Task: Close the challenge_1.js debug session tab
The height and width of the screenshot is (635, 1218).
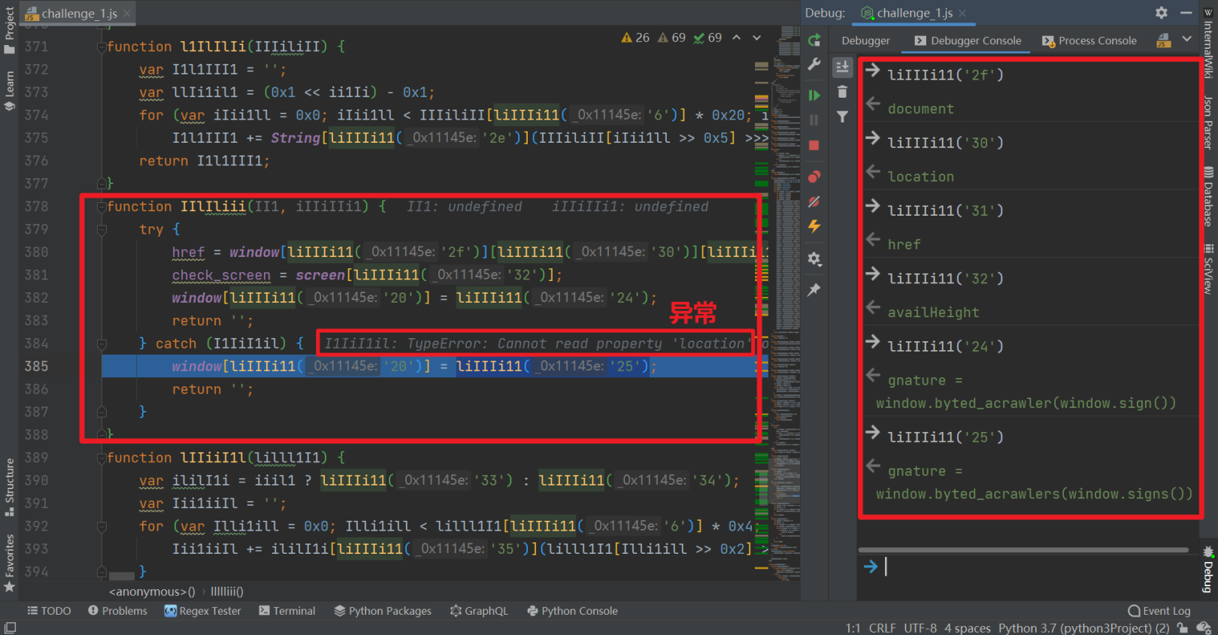Action: pos(962,13)
